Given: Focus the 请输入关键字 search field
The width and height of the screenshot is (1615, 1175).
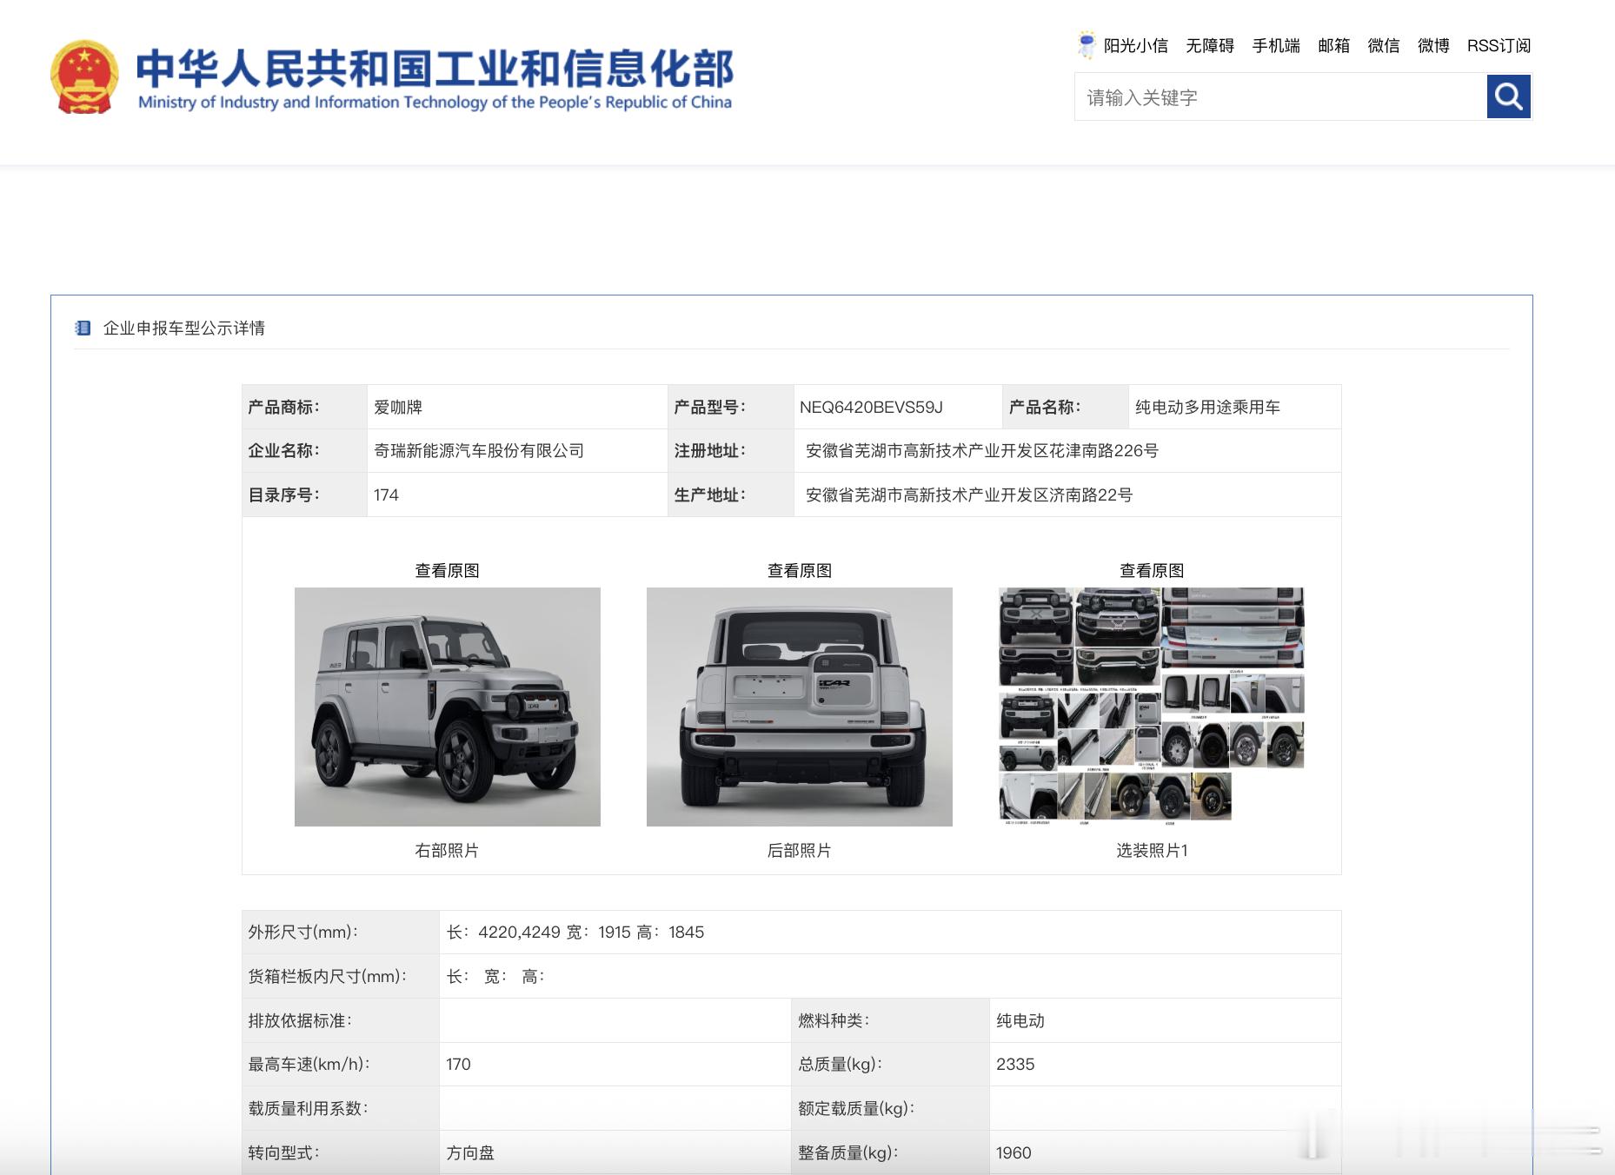Looking at the screenshot, I should pos(1280,96).
